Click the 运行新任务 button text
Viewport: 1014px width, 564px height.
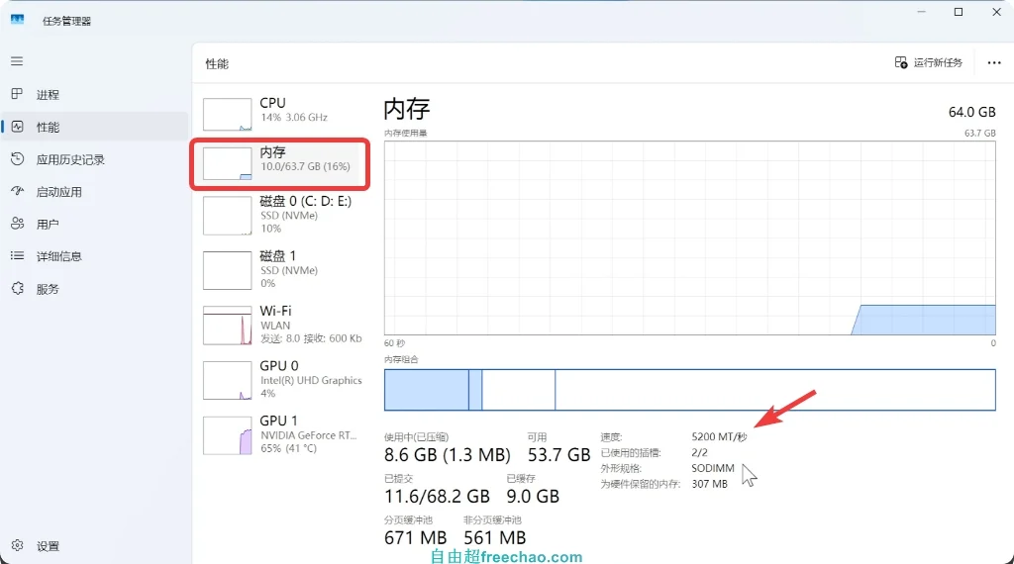pos(938,62)
